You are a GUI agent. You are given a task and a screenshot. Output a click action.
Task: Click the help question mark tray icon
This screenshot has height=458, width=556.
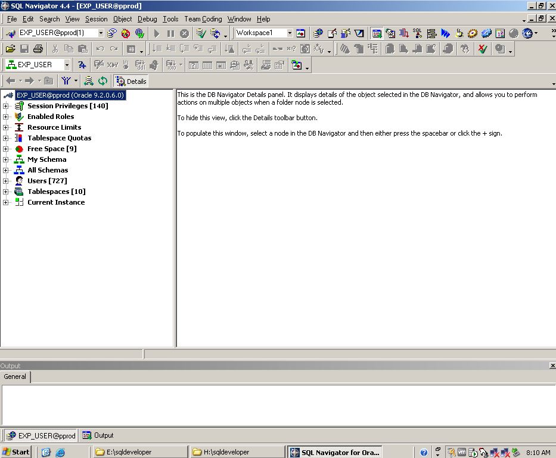tap(424, 452)
